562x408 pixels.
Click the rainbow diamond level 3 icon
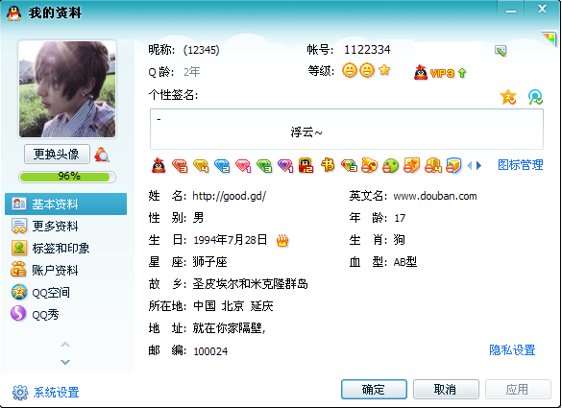[x=349, y=165]
